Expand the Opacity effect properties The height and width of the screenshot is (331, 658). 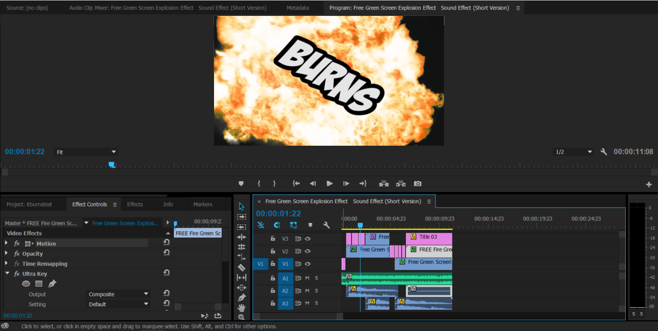click(6, 253)
